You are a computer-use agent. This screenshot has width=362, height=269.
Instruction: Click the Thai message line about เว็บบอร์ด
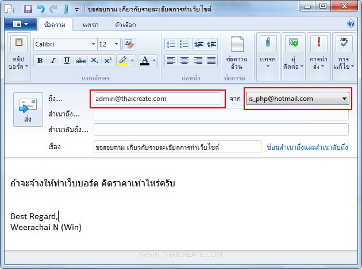click(x=93, y=183)
